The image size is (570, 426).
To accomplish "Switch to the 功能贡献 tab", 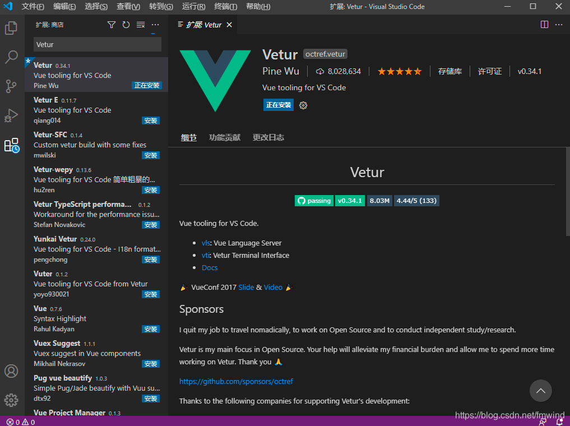I will click(x=225, y=137).
